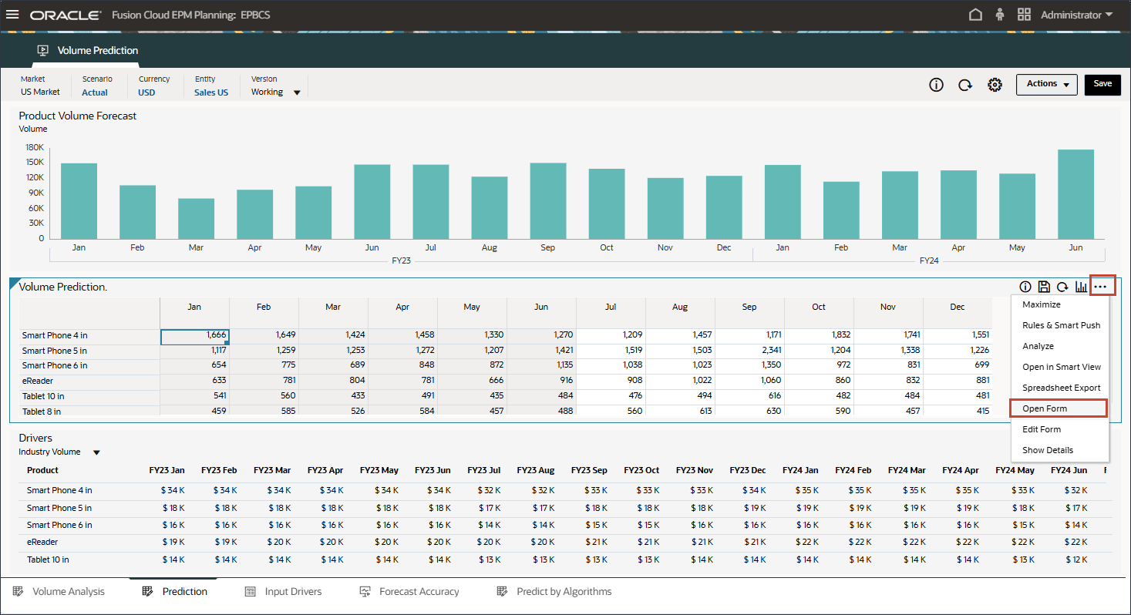Screen dimensions: 1131x615
Task: Switch Volume Prediction form to chart view
Action: tap(1081, 287)
